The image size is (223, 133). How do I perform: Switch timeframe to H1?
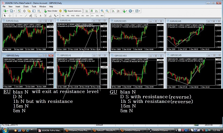click(x=83, y=16)
